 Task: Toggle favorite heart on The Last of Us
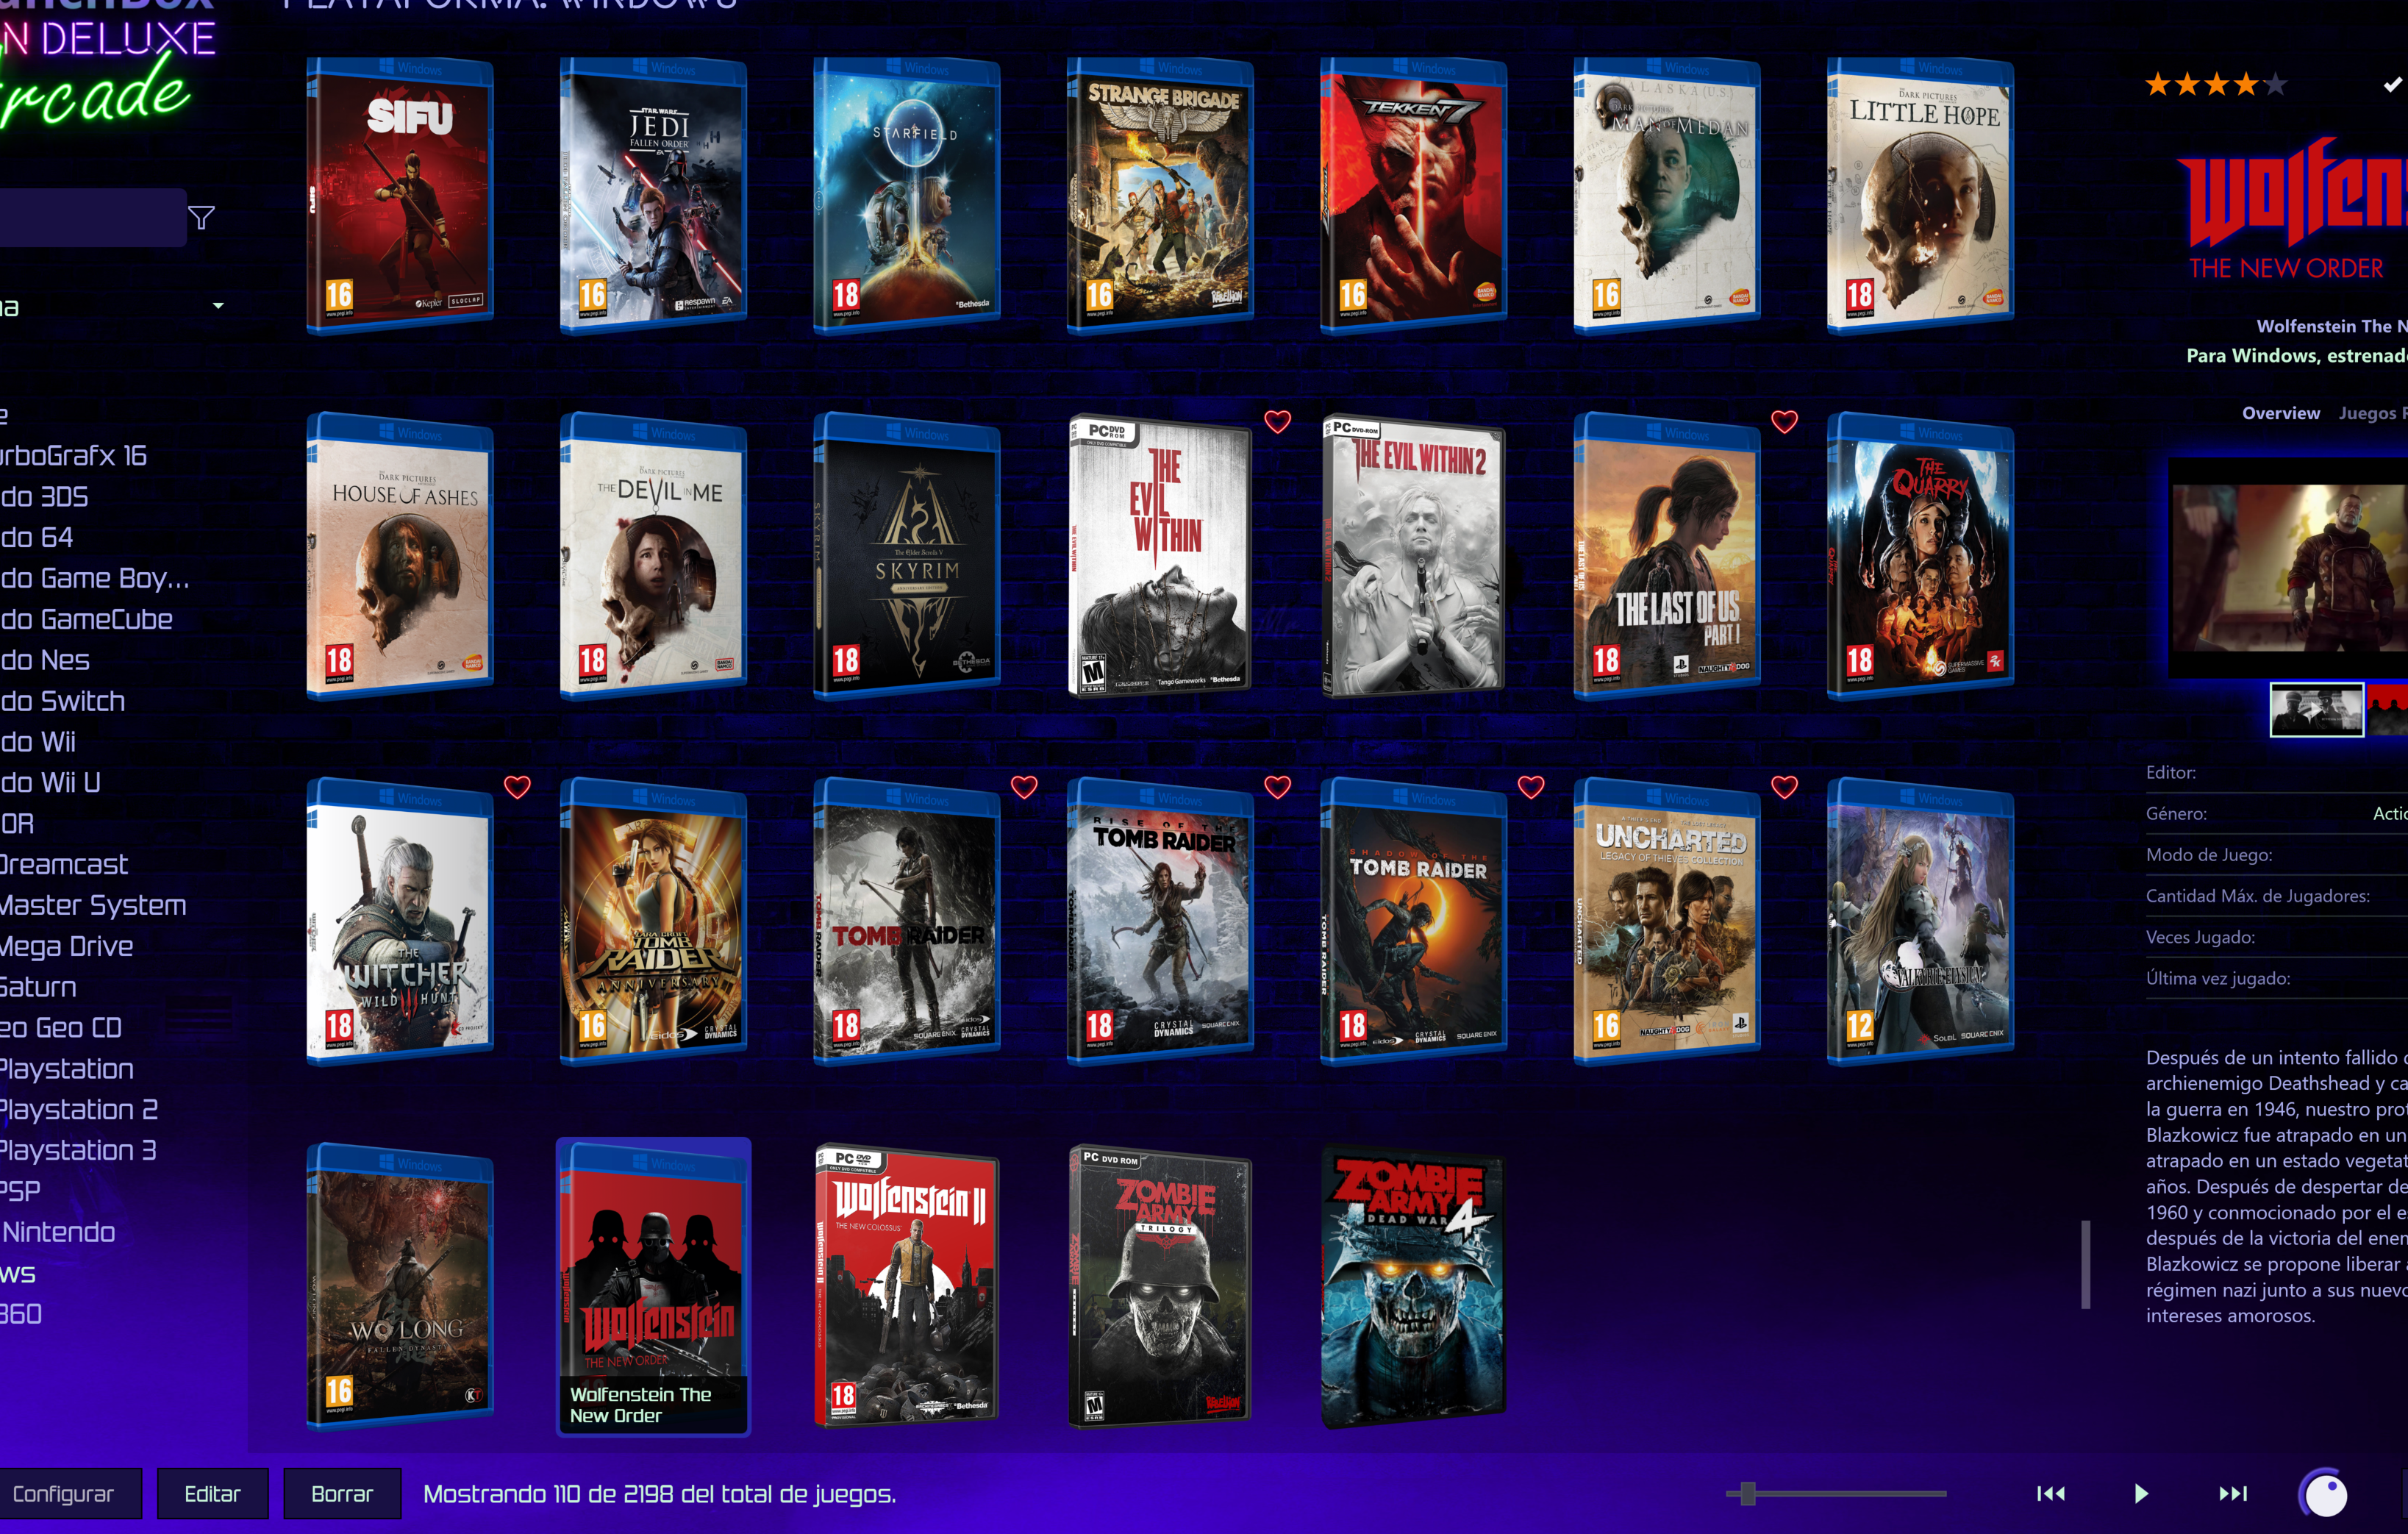(1784, 422)
